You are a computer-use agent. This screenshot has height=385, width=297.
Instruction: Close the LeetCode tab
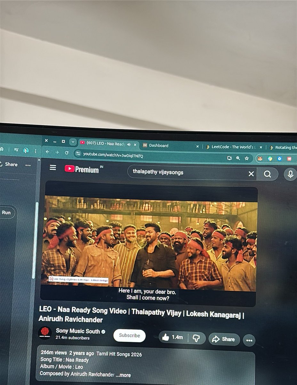pos(261,147)
